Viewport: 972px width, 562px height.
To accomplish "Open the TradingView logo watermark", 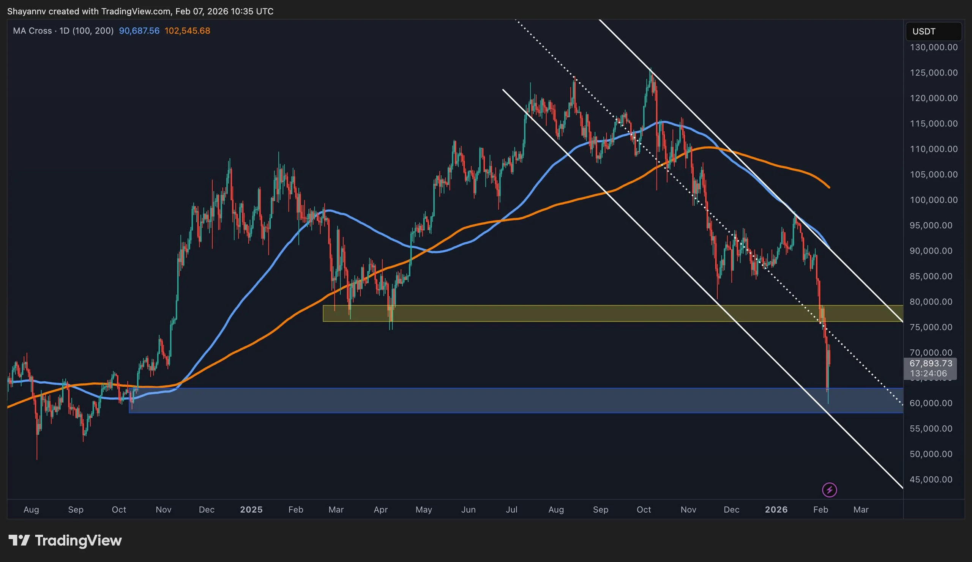I will point(66,540).
